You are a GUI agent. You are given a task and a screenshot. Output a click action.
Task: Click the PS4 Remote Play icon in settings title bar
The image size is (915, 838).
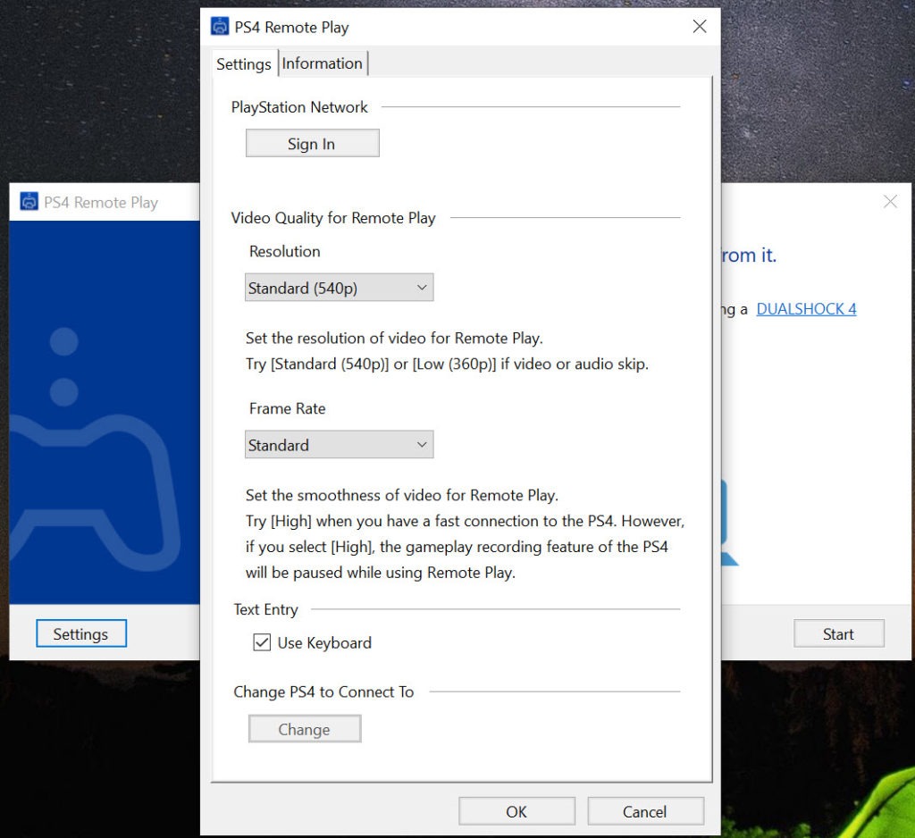pos(220,27)
